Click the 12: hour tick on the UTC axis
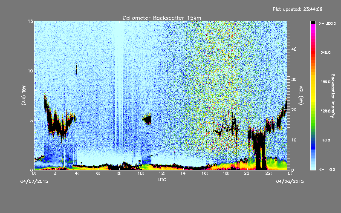341x213 pixels. 162,173
